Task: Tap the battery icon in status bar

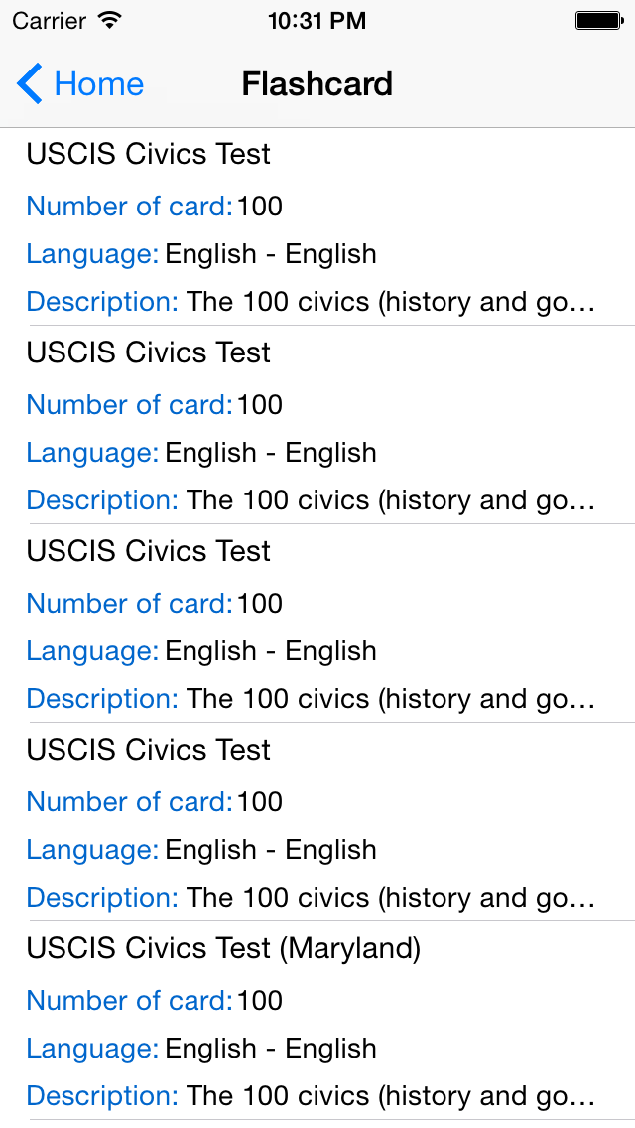Action: pyautogui.click(x=599, y=18)
